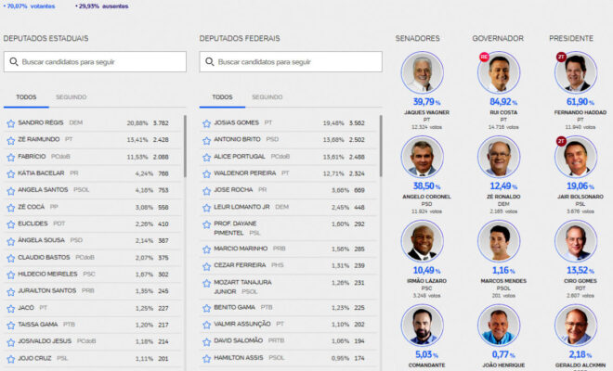613x371 pixels.
Task: Type in the Deputados Estaduais search field
Action: tap(102, 62)
